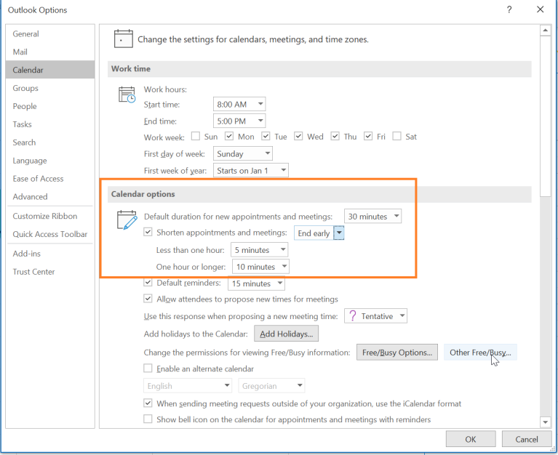Viewport: 558px width, 455px height.
Task: Select Customize Ribbon in the sidebar
Action: [x=45, y=216]
